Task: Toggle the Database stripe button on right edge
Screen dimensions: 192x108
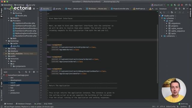Action: tap(190, 13)
